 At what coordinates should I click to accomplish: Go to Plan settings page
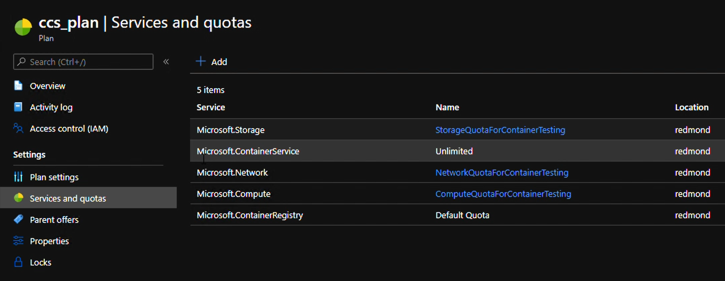[x=54, y=177]
